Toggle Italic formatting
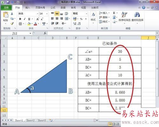This screenshot has height=127, width=159. tap(24, 19)
